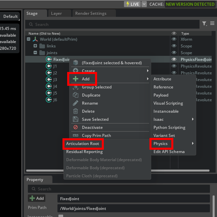Select Articulation Root from Physics submenu

83,144
